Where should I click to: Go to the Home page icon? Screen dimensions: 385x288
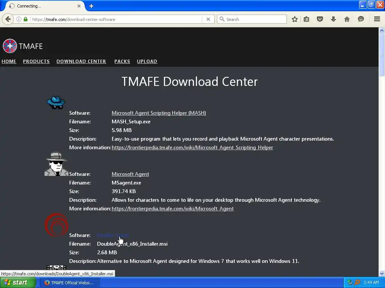point(347,19)
